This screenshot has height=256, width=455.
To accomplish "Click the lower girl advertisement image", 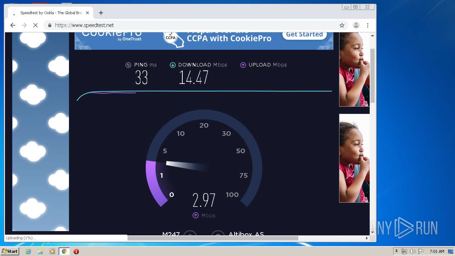I will [354, 158].
